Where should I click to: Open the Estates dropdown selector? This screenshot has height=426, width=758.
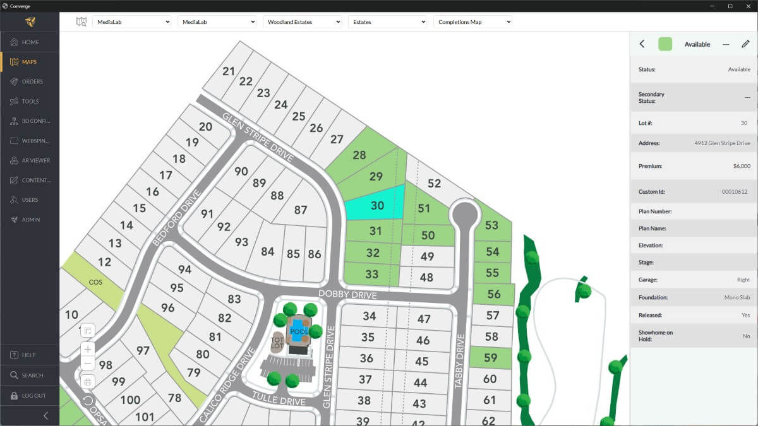(388, 22)
